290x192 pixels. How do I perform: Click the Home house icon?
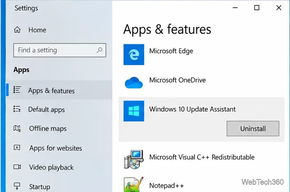17,30
